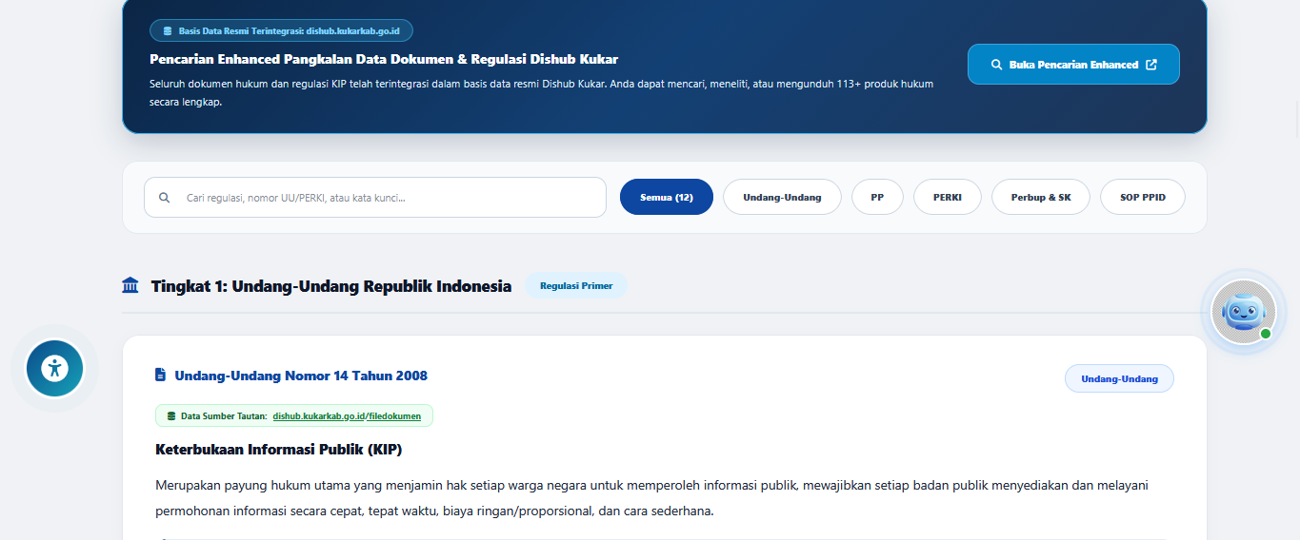Click the Tingkat 1: Undang-Undang Republik Indonesia heading
The height and width of the screenshot is (540, 1300).
point(330,286)
